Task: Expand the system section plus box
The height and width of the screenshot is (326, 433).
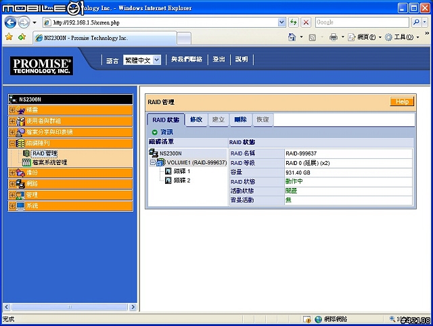Action: 12,206
